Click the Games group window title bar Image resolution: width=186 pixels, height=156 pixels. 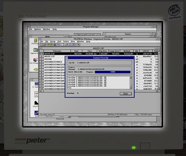[x=128, y=34]
